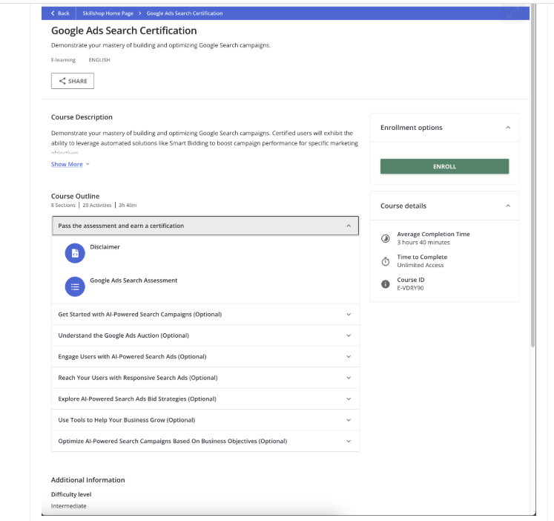554x521 pixels.
Task: Expand Explore AI-Powered Search Ads Bid Strategies
Action: coord(349,399)
